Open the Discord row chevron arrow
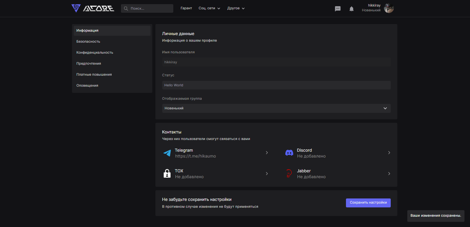Screen dimensions: 470x227 coord(389,153)
